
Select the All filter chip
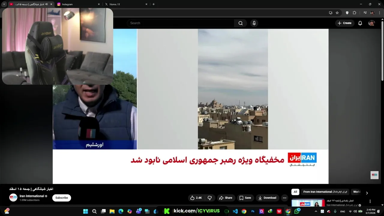tap(295, 192)
